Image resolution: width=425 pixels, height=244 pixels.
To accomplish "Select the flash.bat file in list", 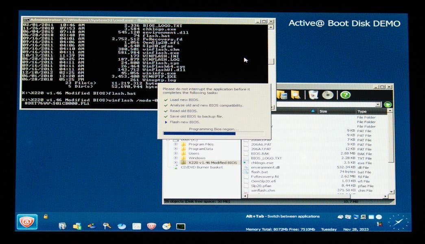I will [259, 172].
